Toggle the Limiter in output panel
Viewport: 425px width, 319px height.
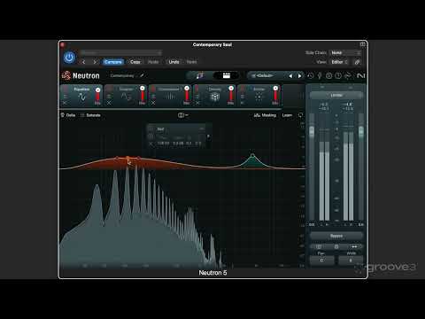coord(336,95)
